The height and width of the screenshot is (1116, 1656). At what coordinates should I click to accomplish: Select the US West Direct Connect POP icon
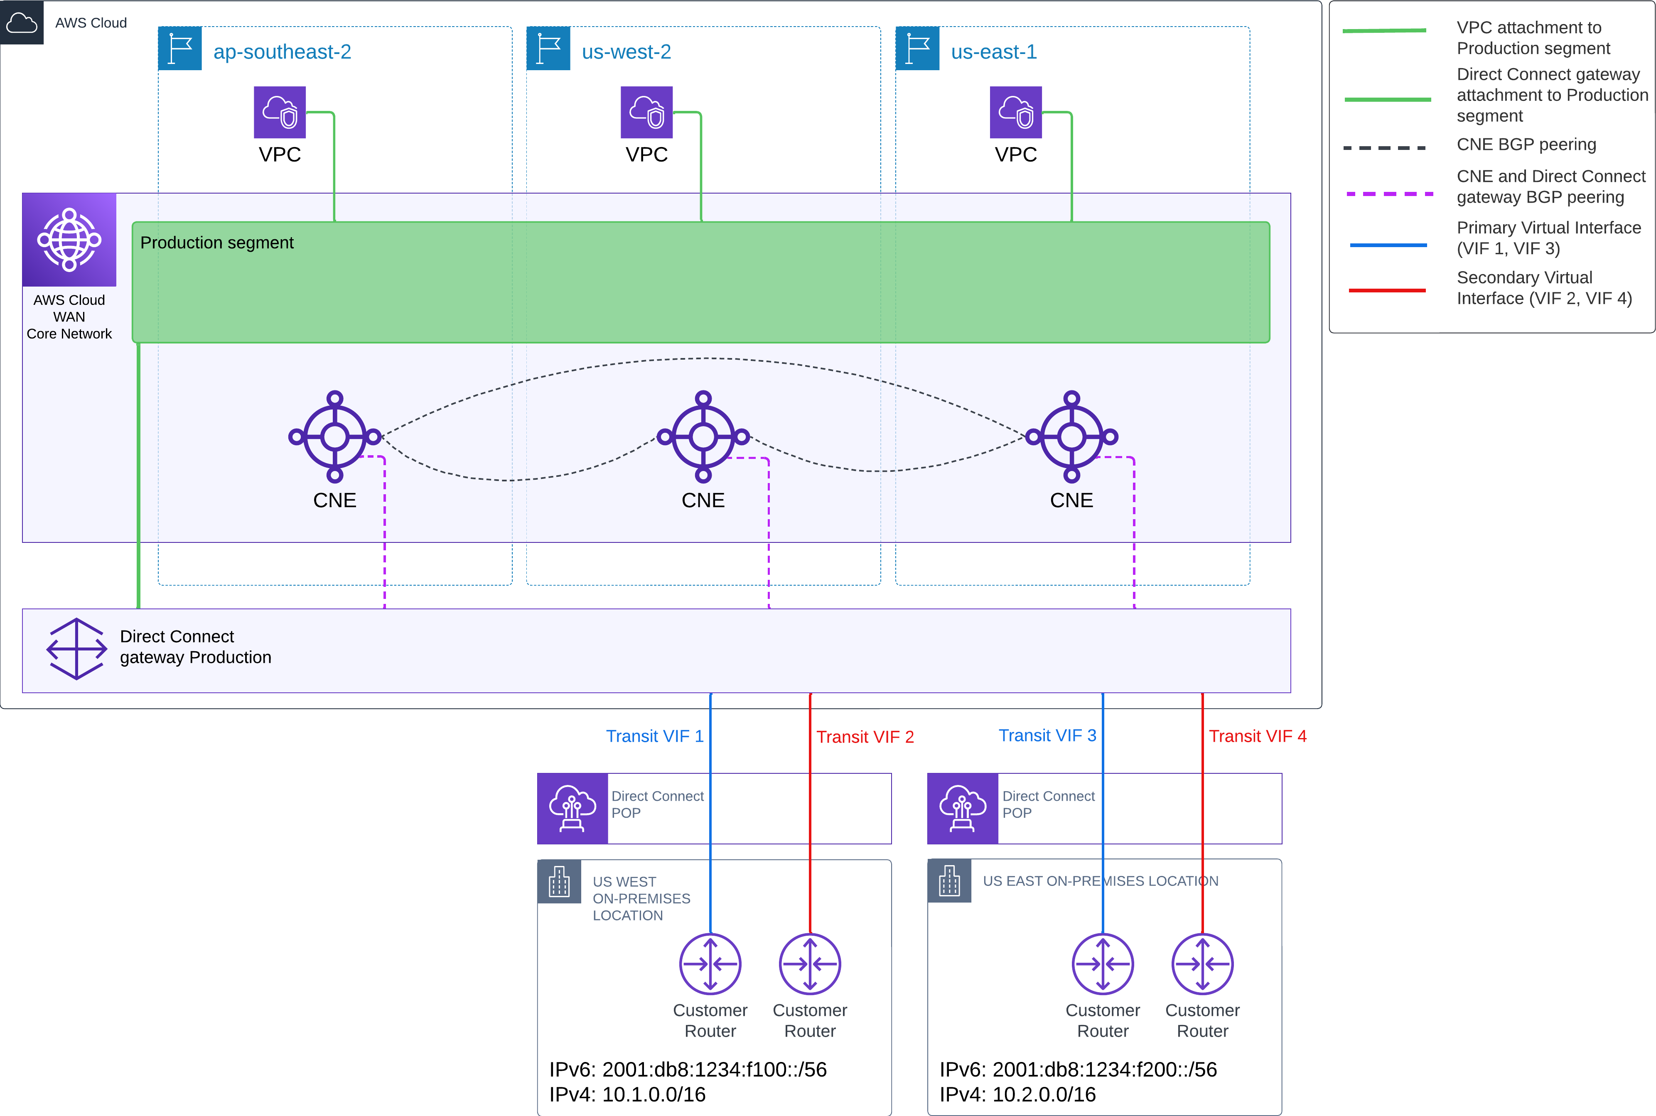point(572,809)
